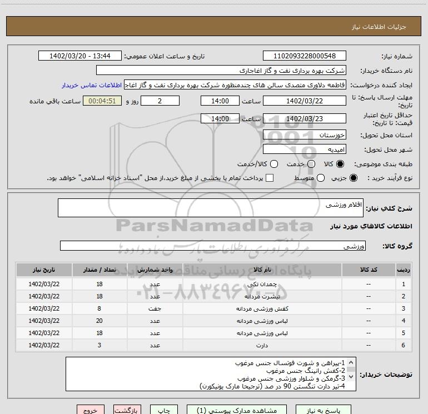Click buyer note line about running shoes

tap(306, 371)
